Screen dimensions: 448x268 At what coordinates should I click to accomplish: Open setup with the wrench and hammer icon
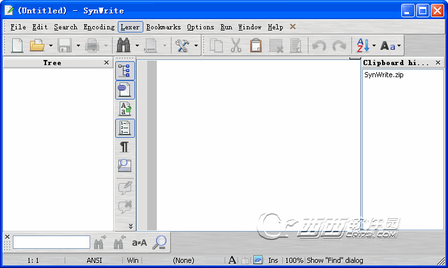tap(182, 45)
